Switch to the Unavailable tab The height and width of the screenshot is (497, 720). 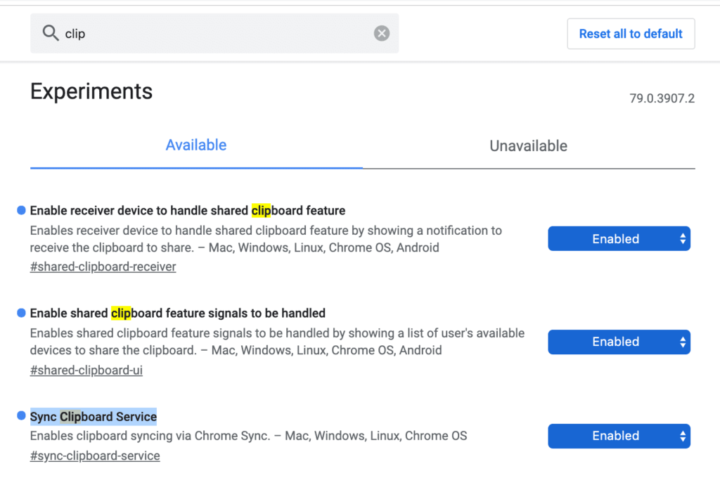pos(529,146)
